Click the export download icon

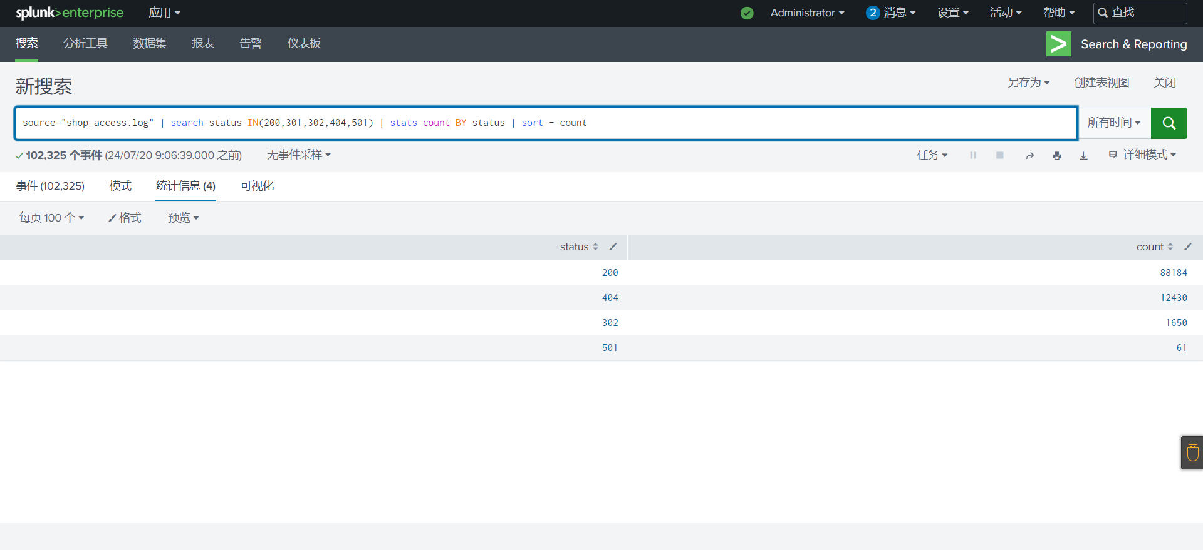(1083, 156)
